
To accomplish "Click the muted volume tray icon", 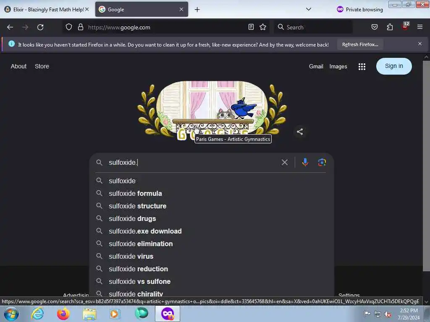I will click(388, 314).
